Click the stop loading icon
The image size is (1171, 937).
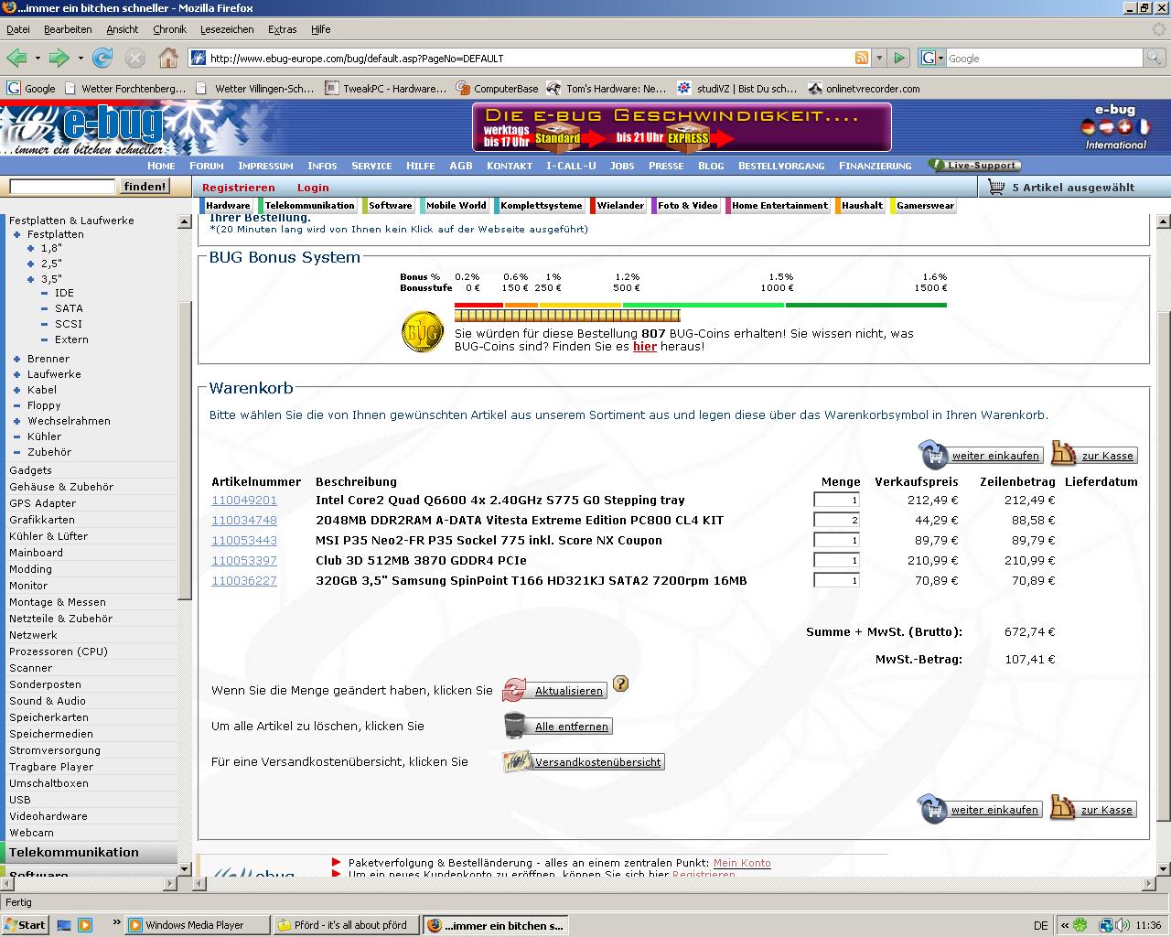click(135, 58)
